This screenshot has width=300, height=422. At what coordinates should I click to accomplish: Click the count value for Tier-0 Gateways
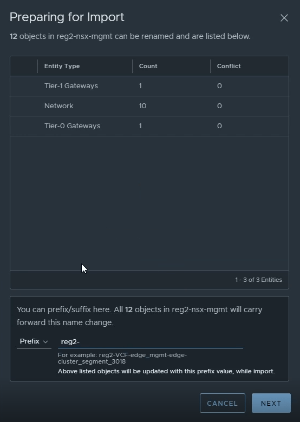click(x=140, y=126)
